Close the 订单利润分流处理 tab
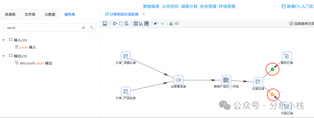314x118 pixels. [143, 14]
